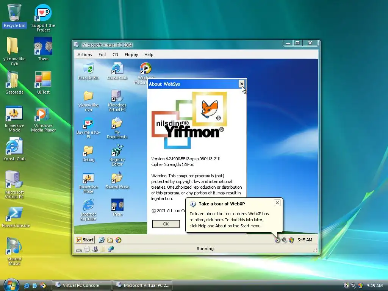Launch the UI Test shortcut
The image size is (388, 291).
pos(43,82)
